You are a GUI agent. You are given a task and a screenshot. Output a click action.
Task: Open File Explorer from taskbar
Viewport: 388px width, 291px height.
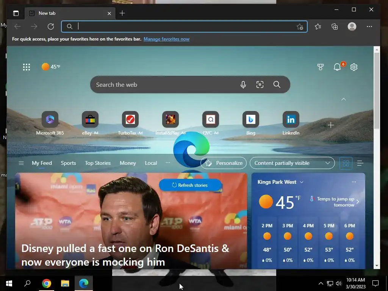[65, 283]
